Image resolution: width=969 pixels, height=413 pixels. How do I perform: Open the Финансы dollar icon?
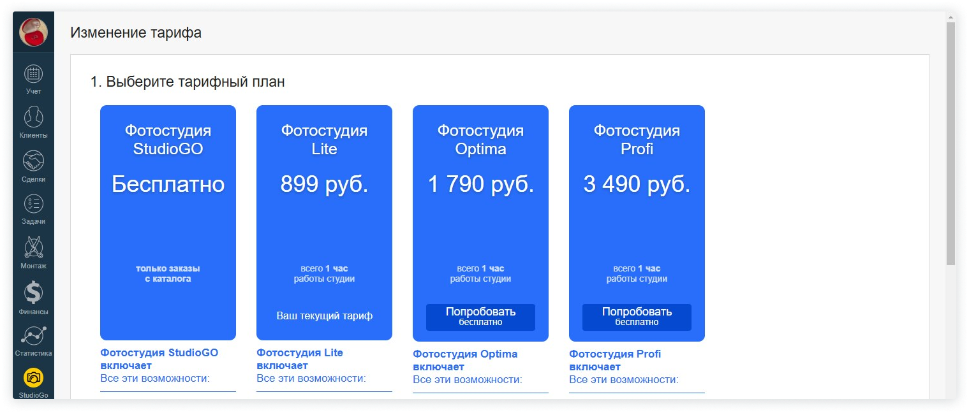pos(33,293)
